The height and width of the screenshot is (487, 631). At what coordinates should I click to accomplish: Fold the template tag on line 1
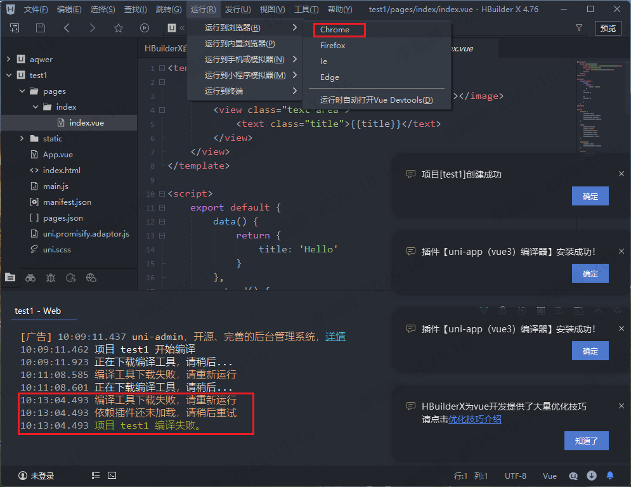point(161,68)
